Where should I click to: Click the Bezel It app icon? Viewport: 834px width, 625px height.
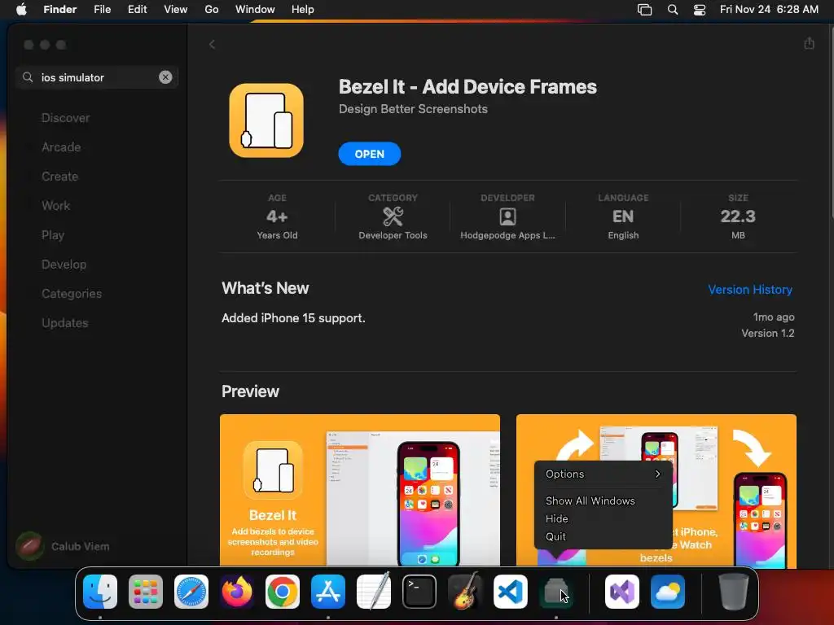pos(266,120)
